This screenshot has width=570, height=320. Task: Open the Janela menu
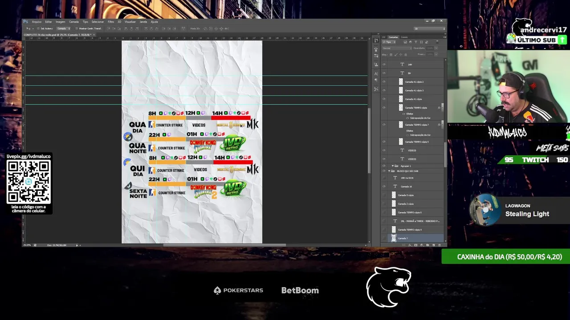tap(143, 22)
